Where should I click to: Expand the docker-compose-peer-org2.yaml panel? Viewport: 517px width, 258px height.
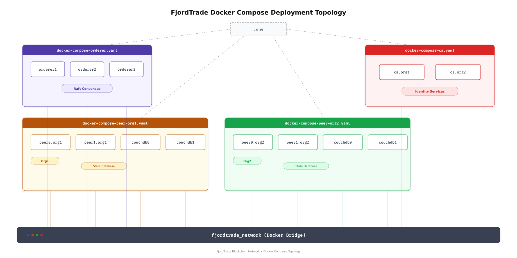(x=317, y=123)
